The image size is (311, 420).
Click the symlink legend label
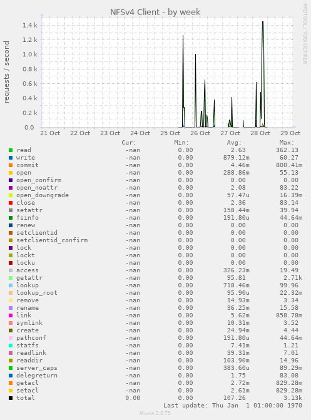point(29,323)
